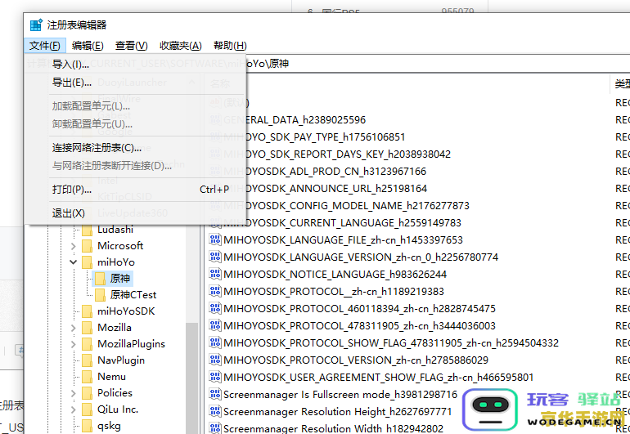Click the miHoYoSDK folder icon

88,311
